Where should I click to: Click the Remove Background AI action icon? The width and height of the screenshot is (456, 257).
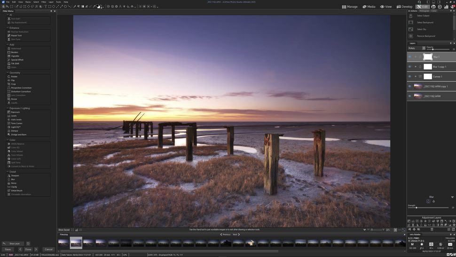click(410, 36)
